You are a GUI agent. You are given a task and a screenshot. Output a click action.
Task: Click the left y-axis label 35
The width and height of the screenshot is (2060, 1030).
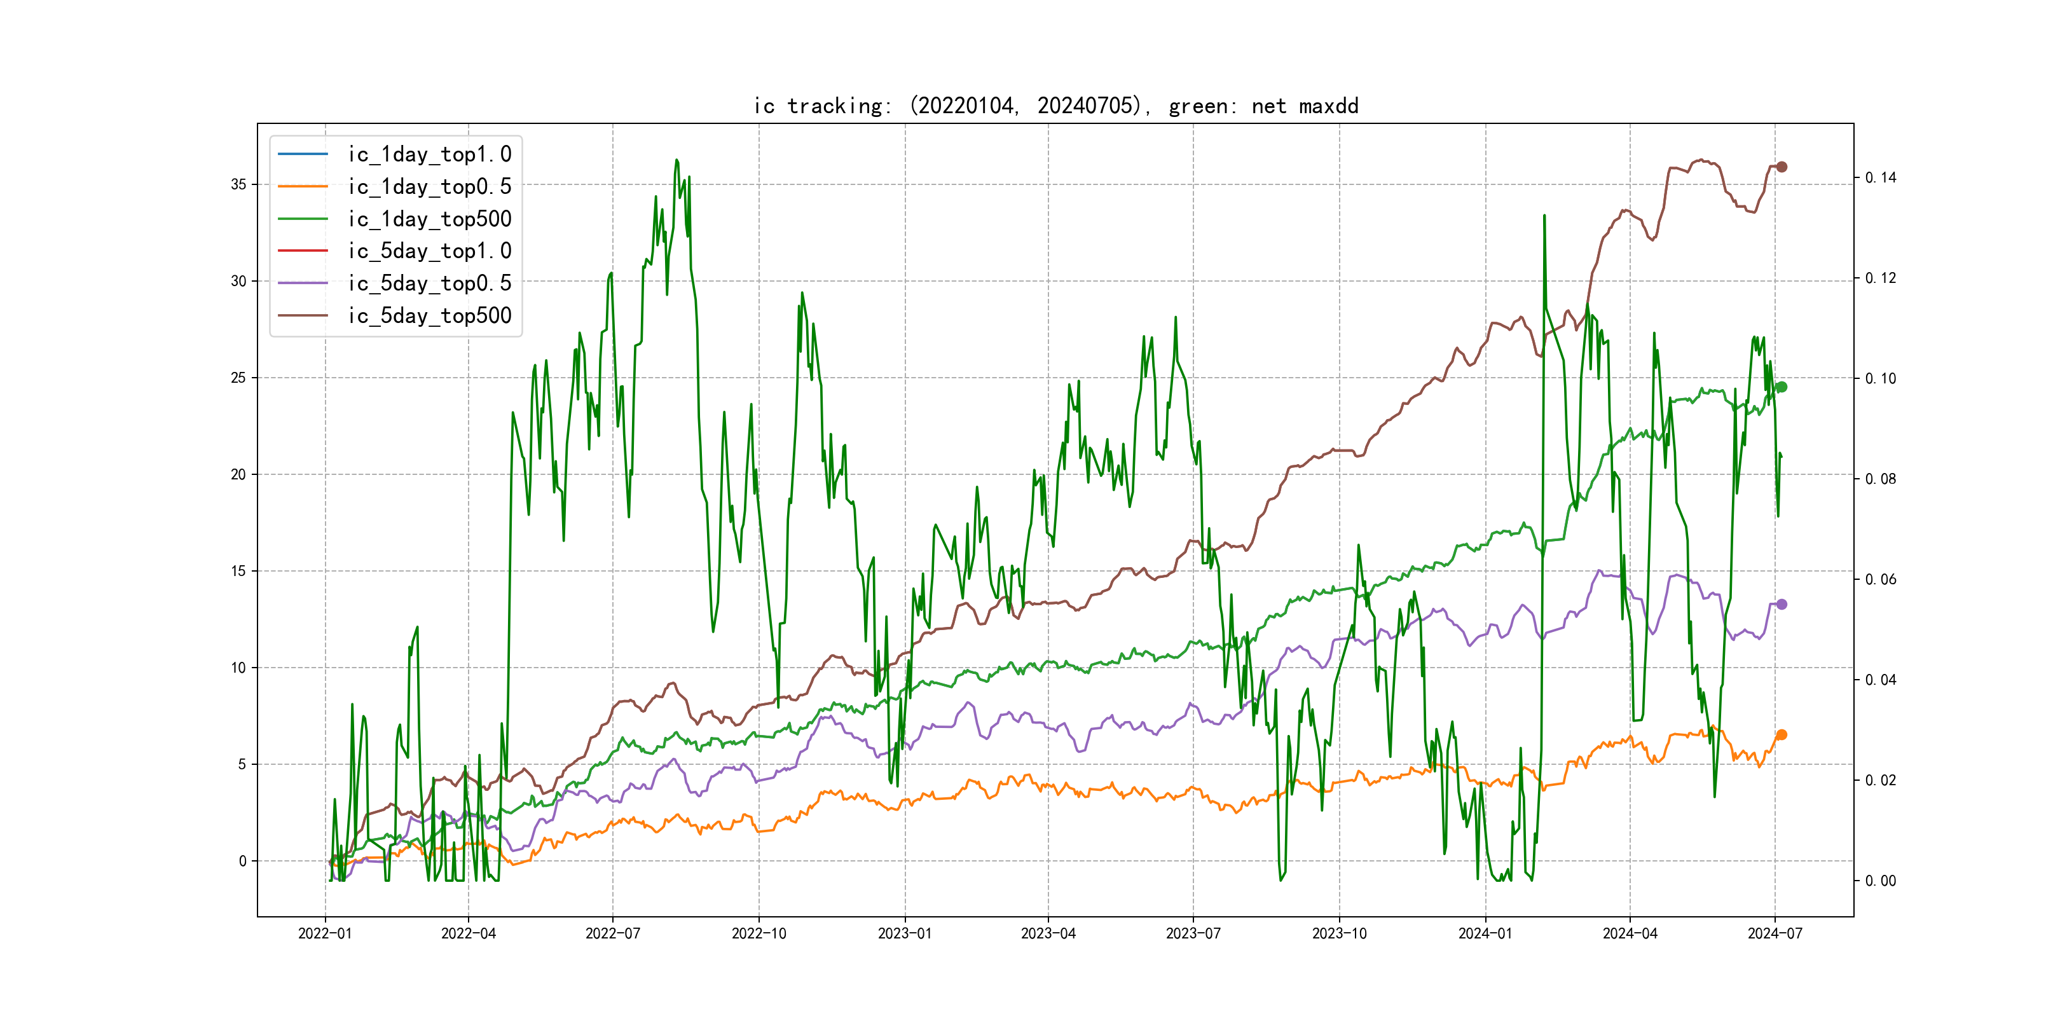pyautogui.click(x=238, y=185)
